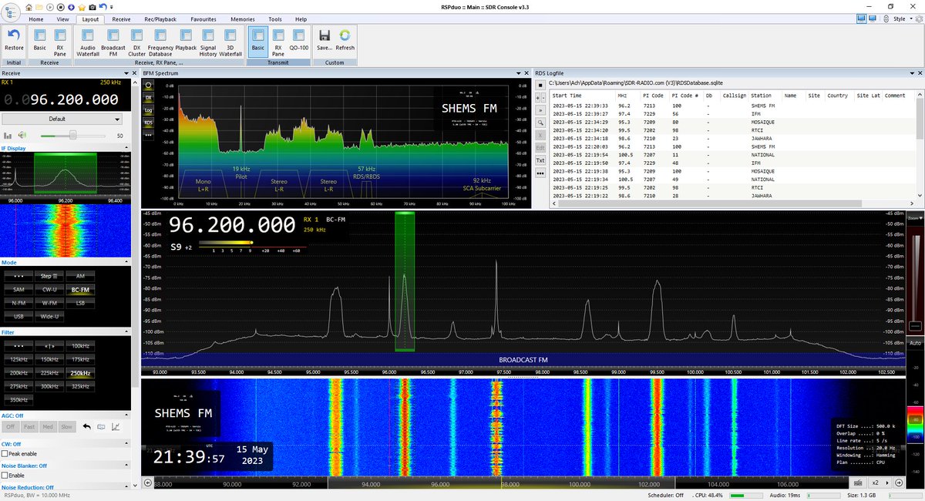
Task: Click the Restore layout icon
Action: 13,35
